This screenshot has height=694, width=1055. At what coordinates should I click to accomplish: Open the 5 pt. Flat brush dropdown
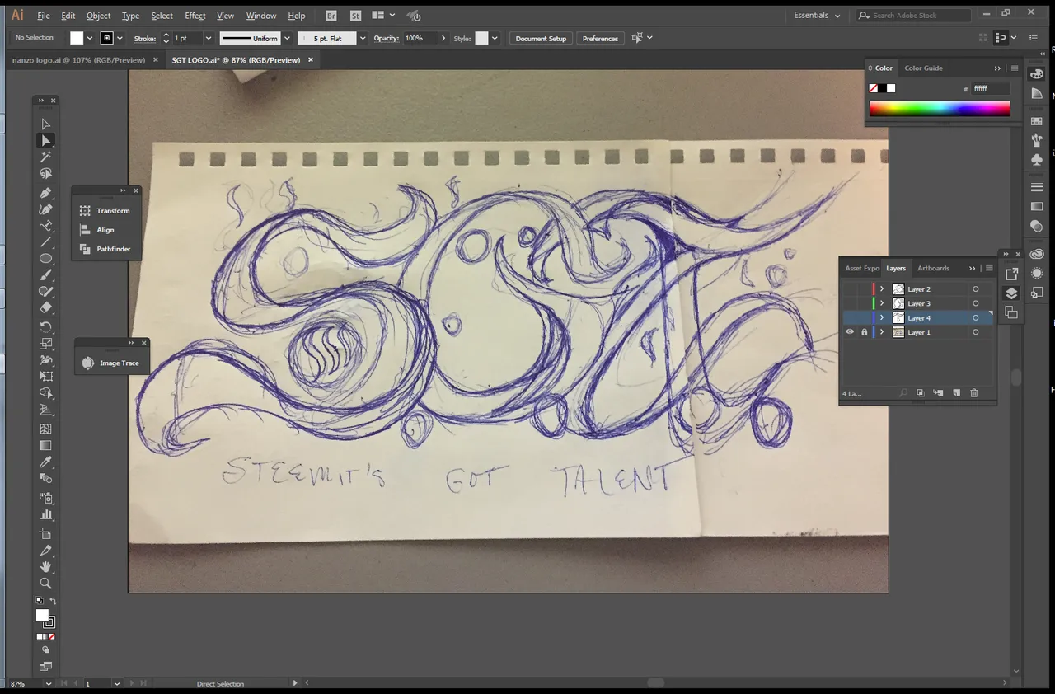pyautogui.click(x=363, y=38)
